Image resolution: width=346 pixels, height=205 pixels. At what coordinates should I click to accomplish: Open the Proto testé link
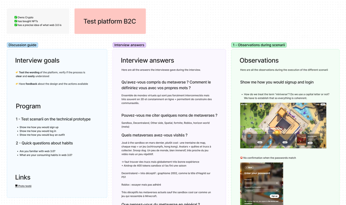click(25, 186)
